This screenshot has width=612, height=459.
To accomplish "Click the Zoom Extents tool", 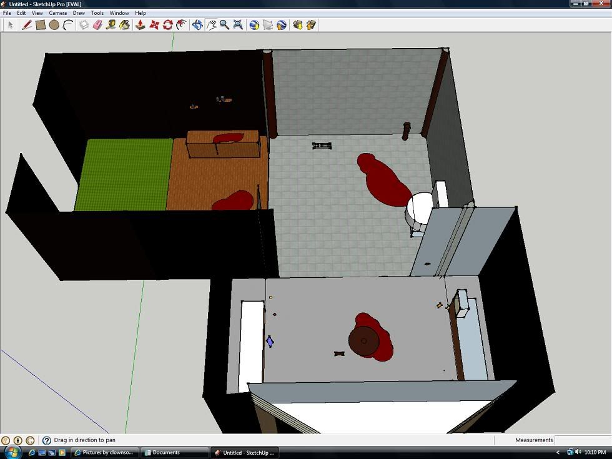I will [x=238, y=25].
